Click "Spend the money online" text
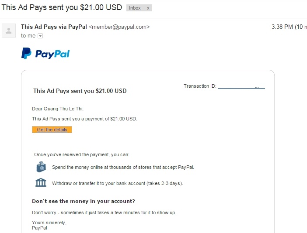307x233 pixels. pyautogui.click(x=123, y=167)
